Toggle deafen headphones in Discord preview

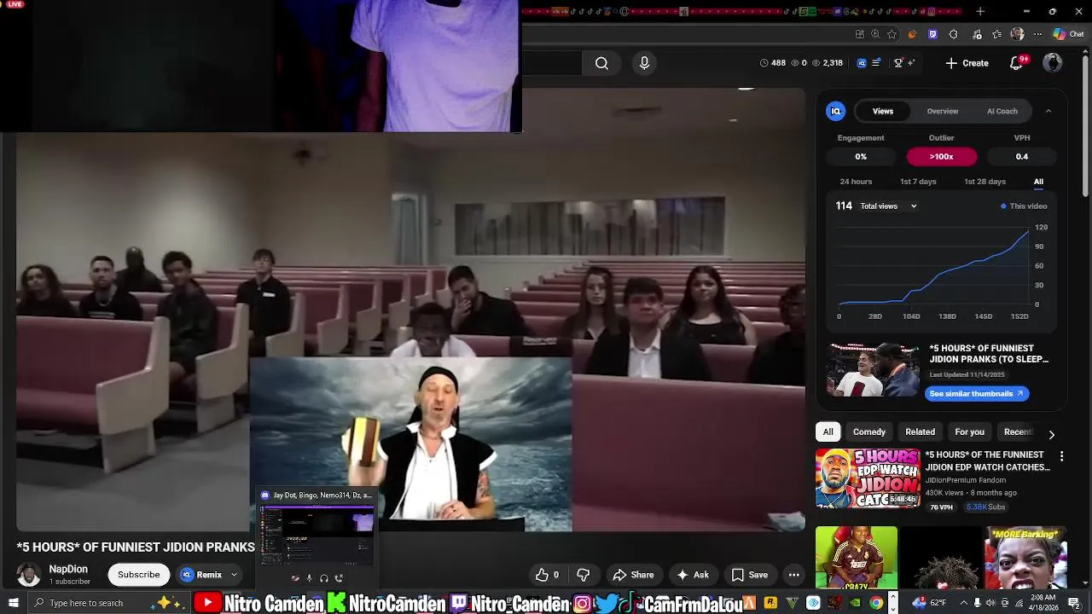click(324, 578)
